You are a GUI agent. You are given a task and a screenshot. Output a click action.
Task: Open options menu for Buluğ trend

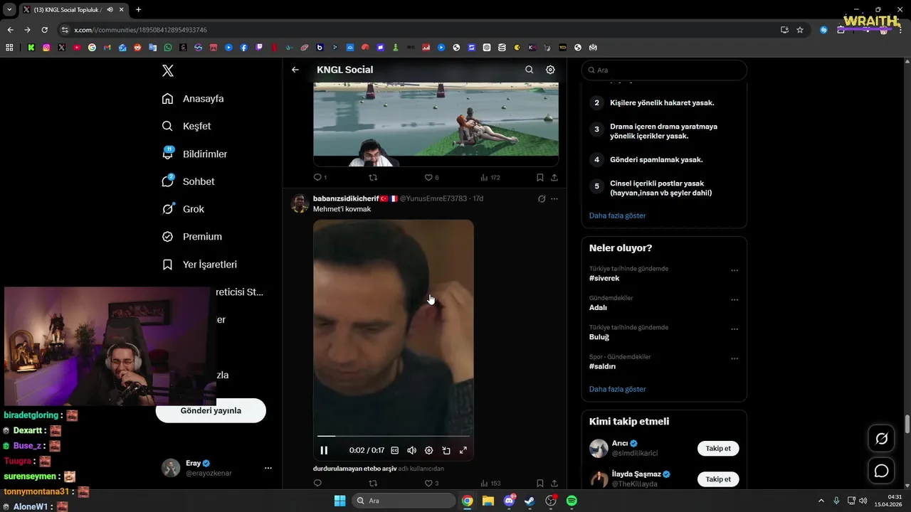(734, 329)
